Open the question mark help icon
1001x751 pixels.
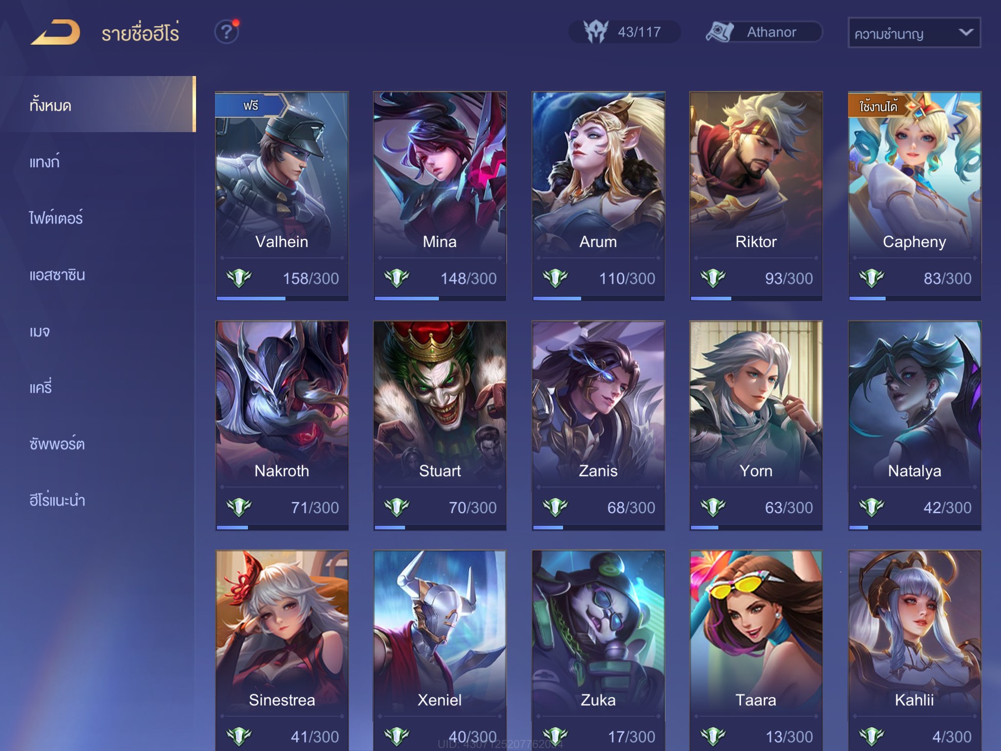click(227, 32)
